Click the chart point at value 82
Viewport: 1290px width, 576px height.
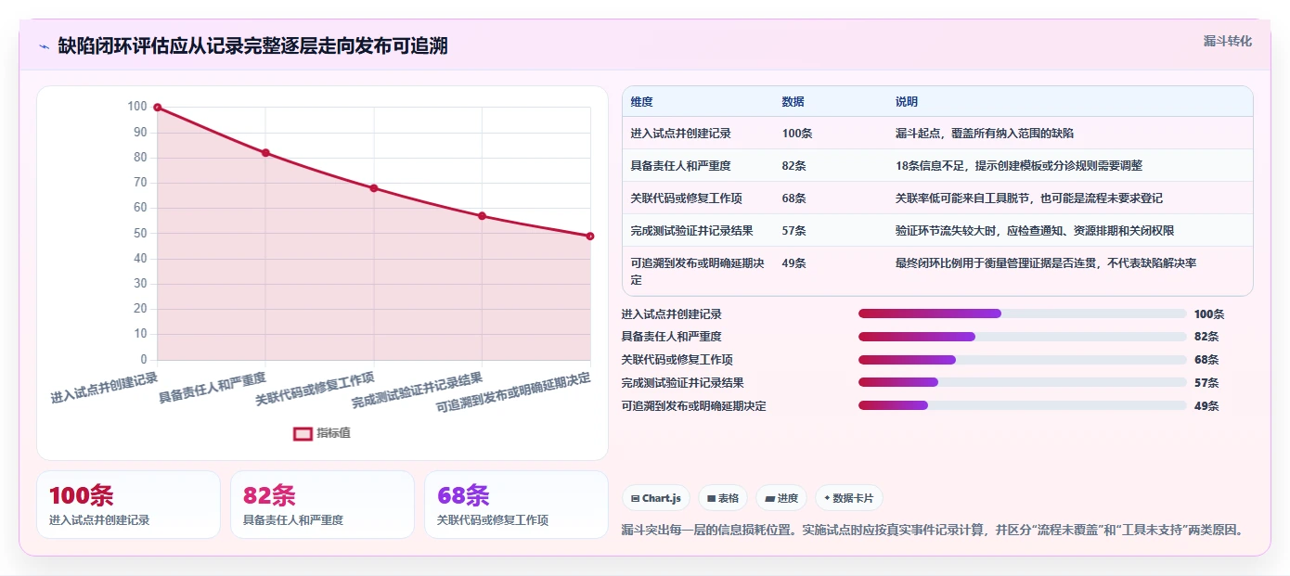coord(265,153)
